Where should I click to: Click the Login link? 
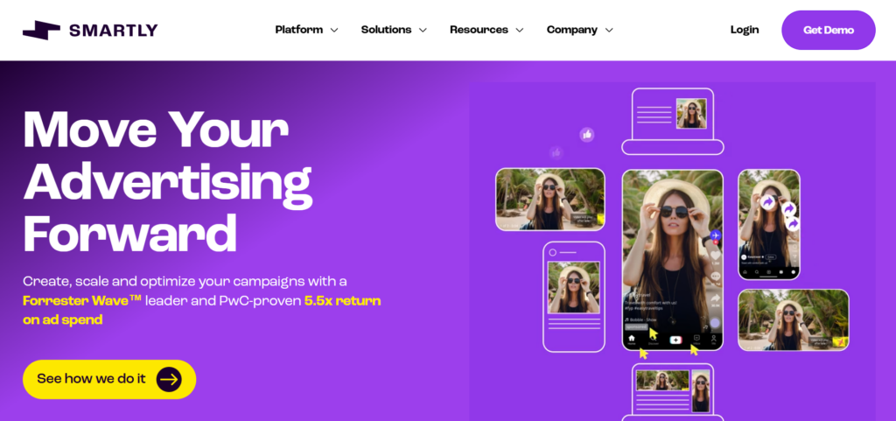tap(745, 30)
